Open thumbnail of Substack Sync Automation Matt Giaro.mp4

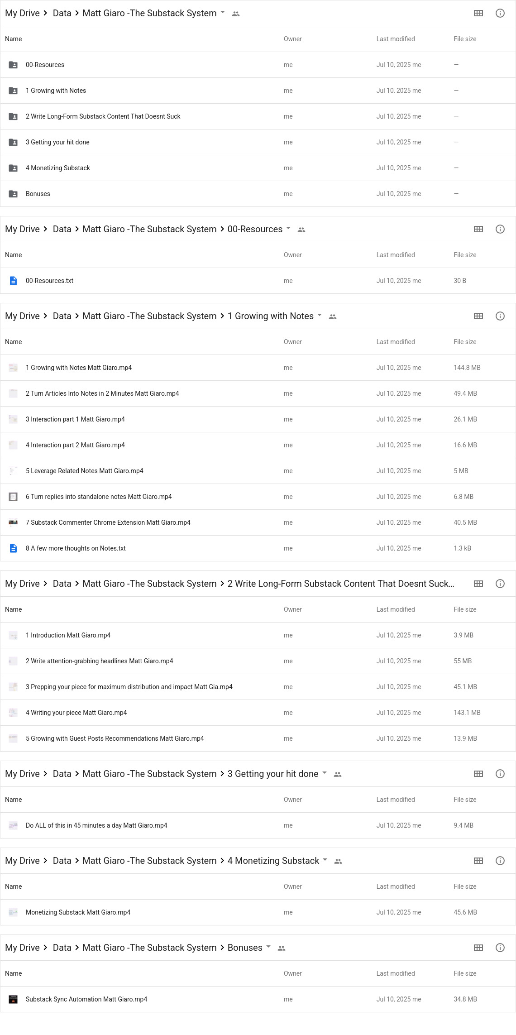click(13, 999)
